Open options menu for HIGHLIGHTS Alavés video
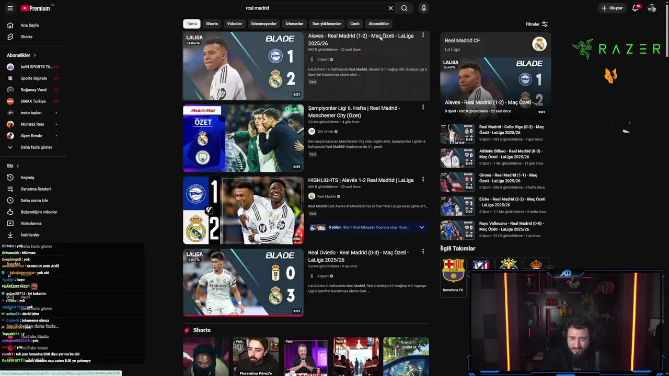 coord(423,180)
